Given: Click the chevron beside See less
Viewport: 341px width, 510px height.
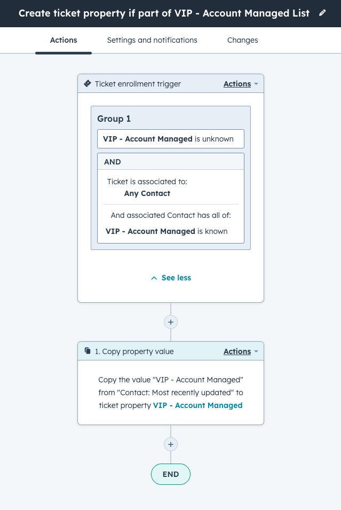Looking at the screenshot, I should click(154, 278).
